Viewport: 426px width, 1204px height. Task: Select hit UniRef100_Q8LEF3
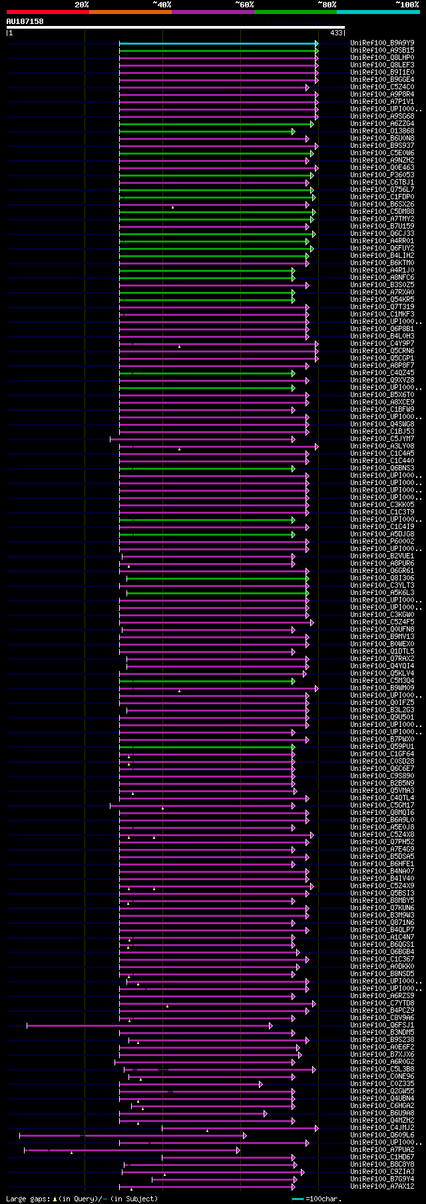click(x=382, y=65)
